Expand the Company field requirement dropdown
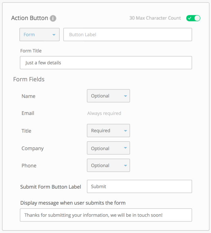 tap(108, 148)
